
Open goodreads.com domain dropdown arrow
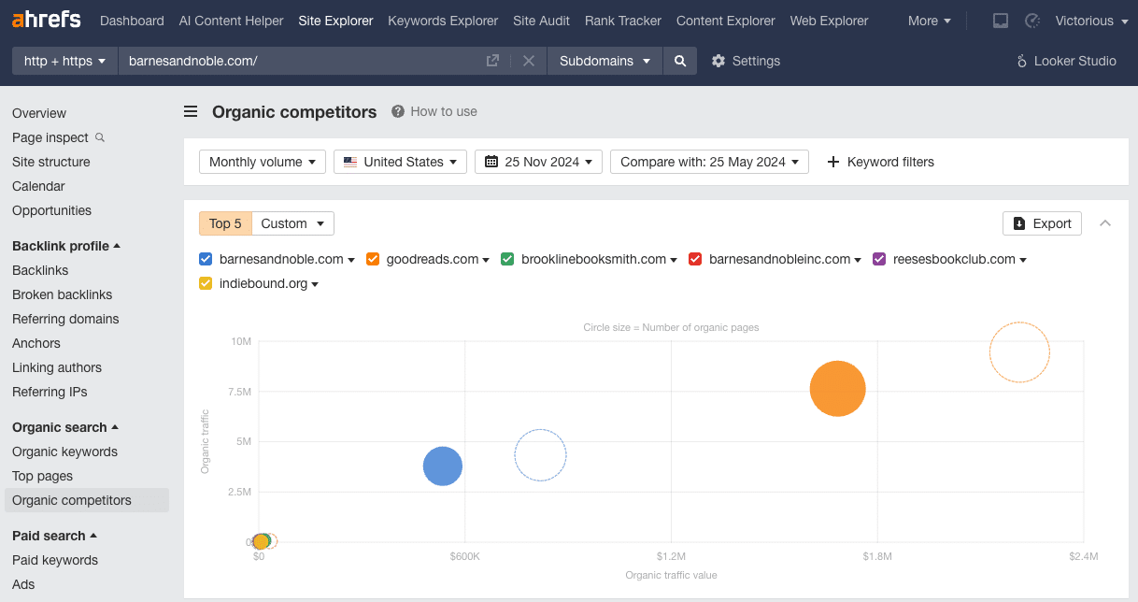(x=486, y=260)
